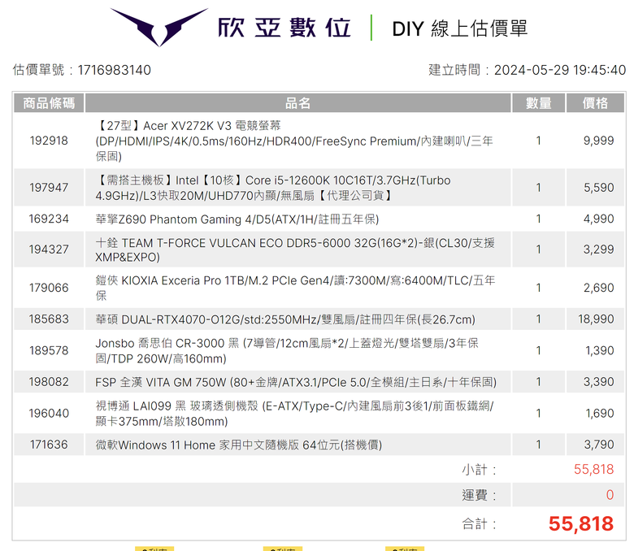Click TEAM T-FORCE VULCAN ECO DDR5 item
This screenshot has width=634, height=551.
click(x=295, y=249)
